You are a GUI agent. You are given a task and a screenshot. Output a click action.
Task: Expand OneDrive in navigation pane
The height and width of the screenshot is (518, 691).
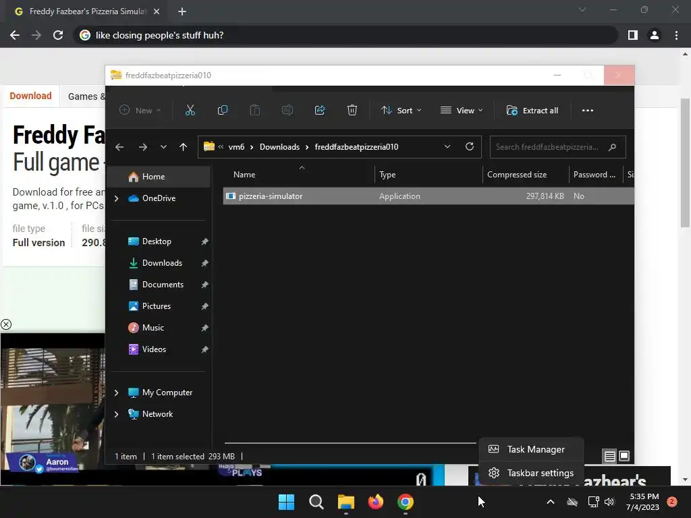pos(116,198)
